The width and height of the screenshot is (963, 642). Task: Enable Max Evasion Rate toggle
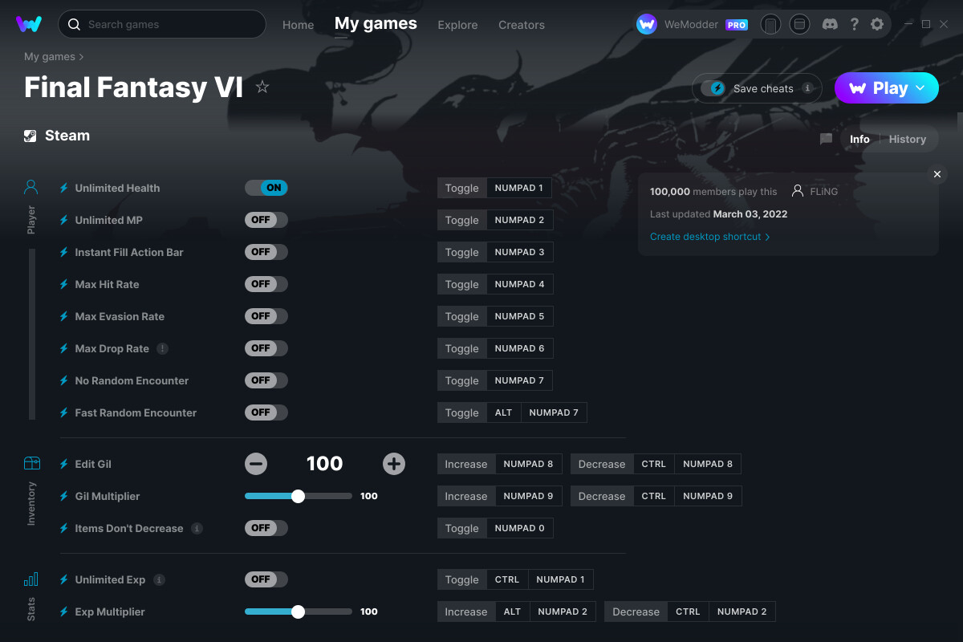tap(266, 316)
